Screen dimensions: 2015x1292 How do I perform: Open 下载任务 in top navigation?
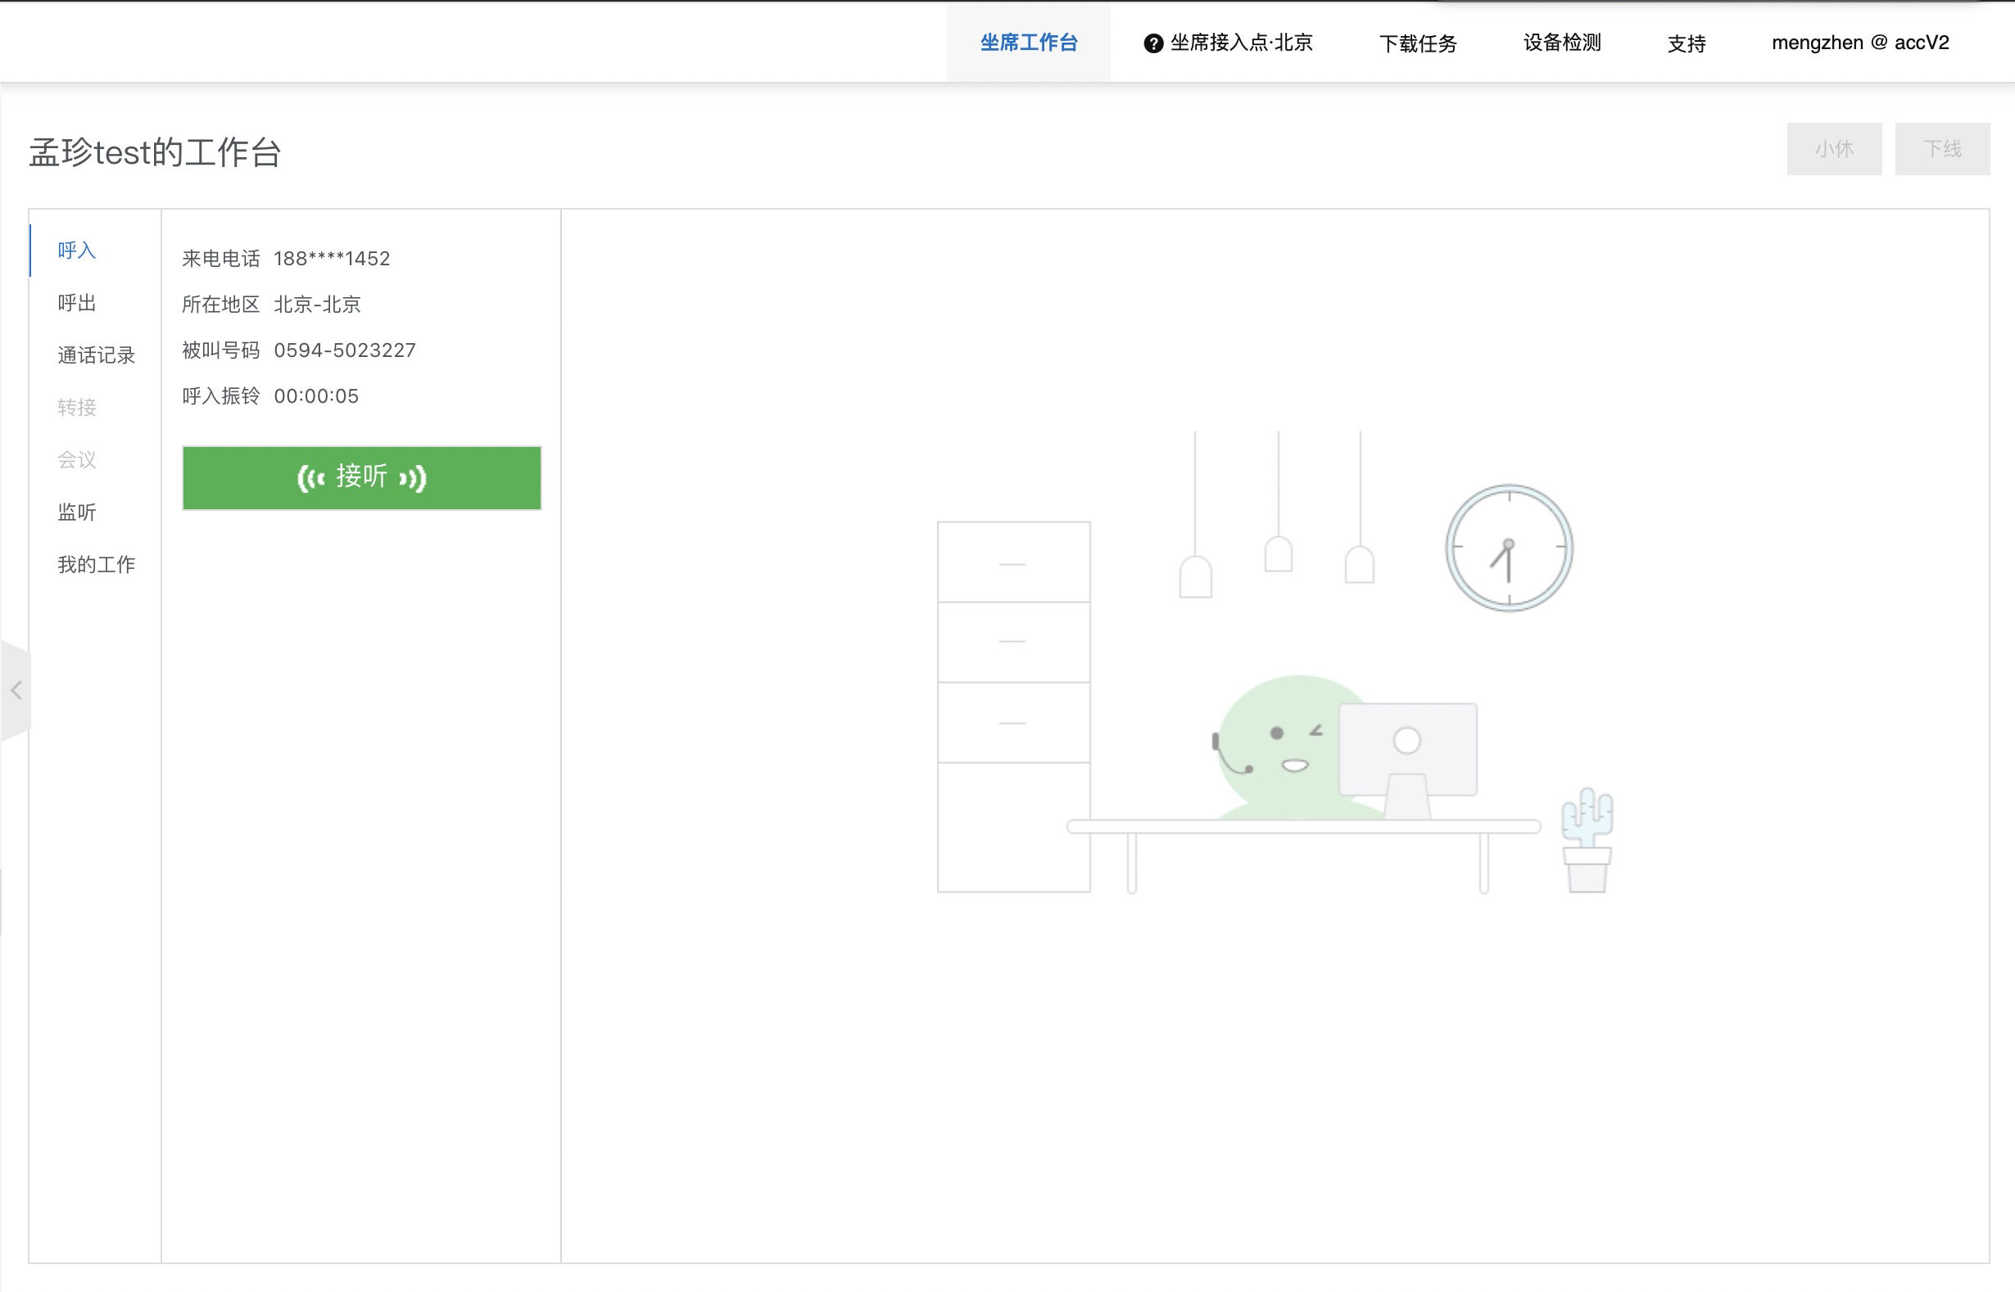[x=1418, y=43]
